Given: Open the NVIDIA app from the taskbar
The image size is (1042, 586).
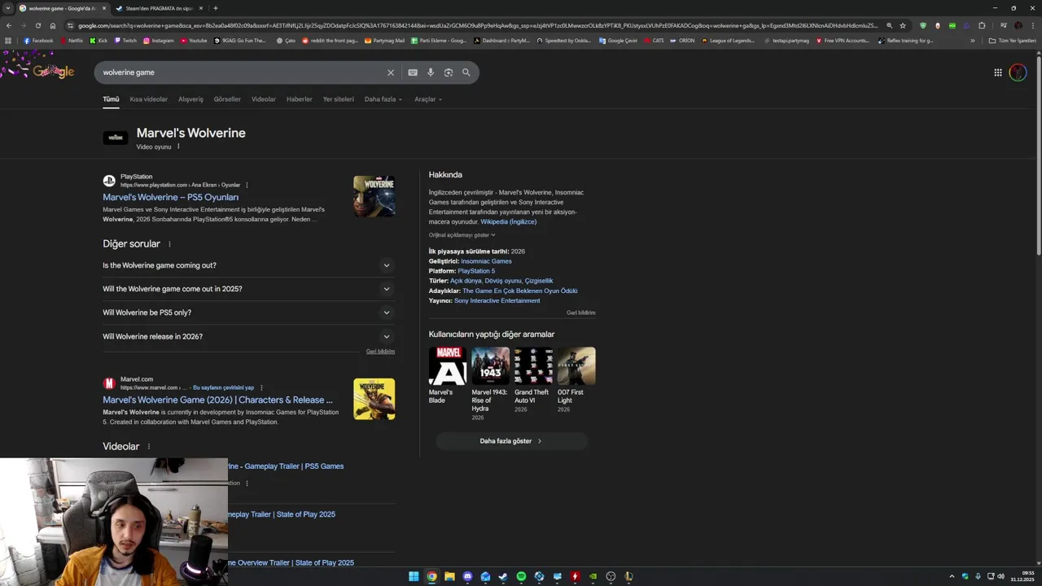Looking at the screenshot, I should 593,576.
